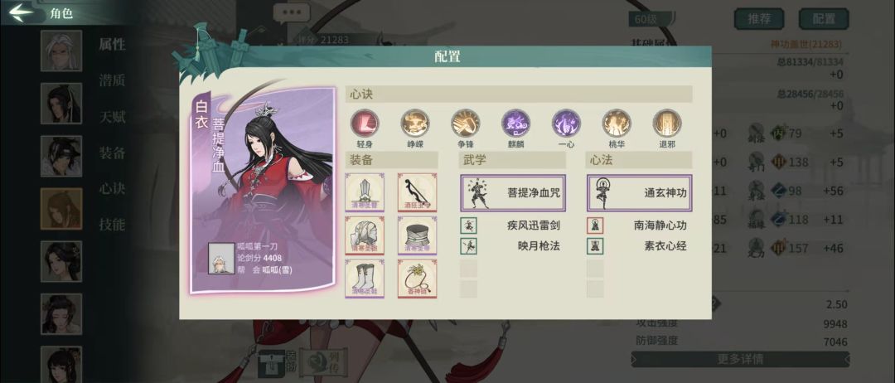
Task: Choose the purple 麒麟 icon
Action: tap(515, 124)
